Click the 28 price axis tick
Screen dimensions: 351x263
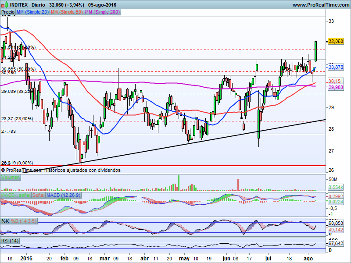tap(331, 129)
